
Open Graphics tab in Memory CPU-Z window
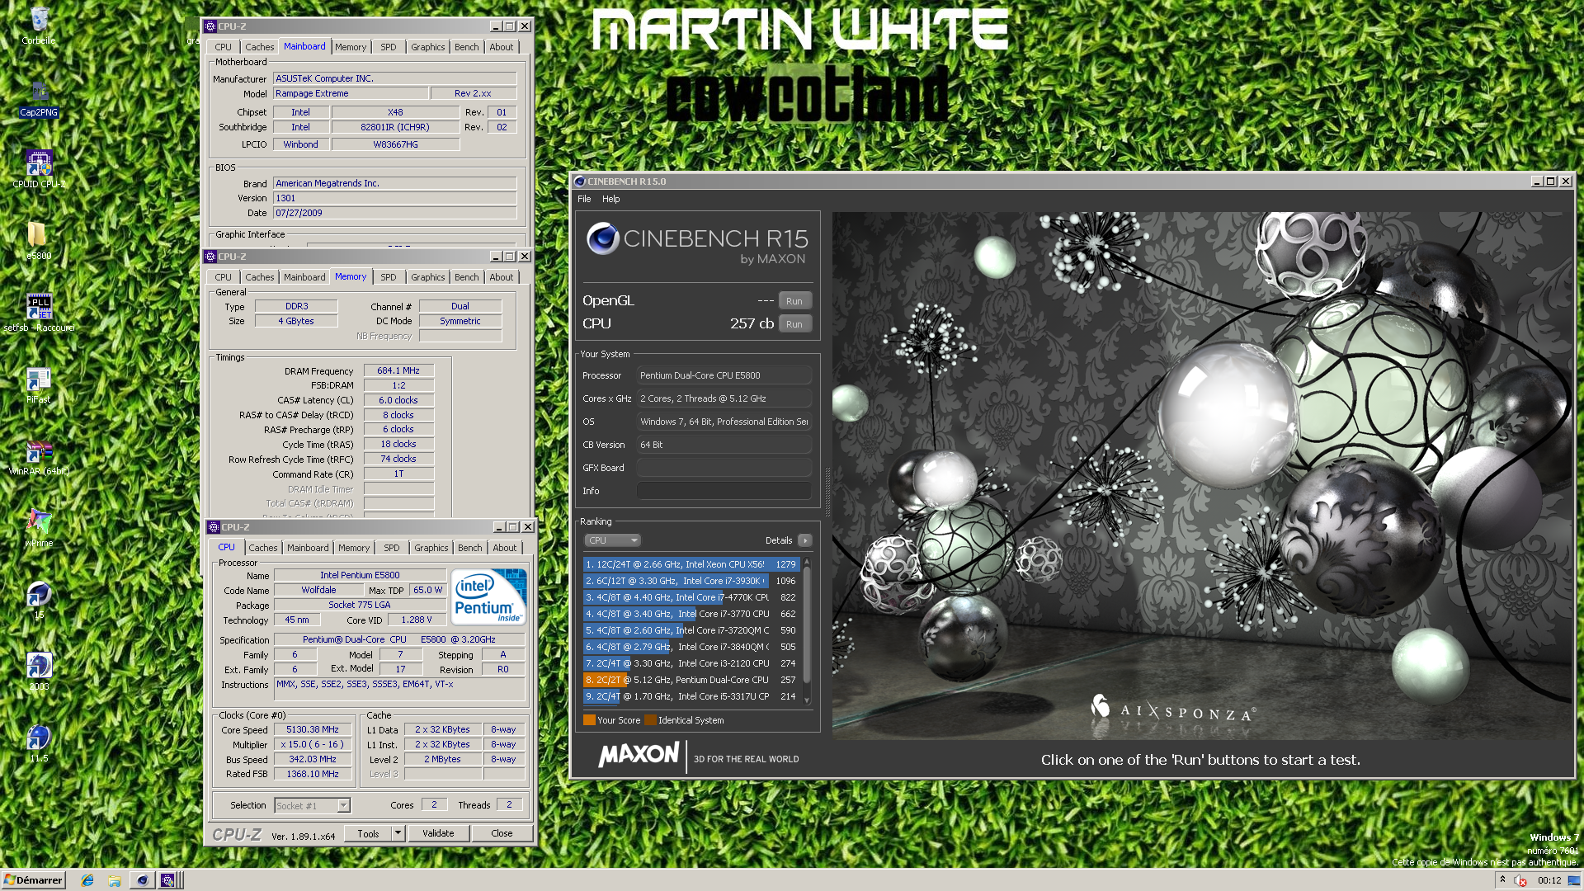pyautogui.click(x=428, y=277)
